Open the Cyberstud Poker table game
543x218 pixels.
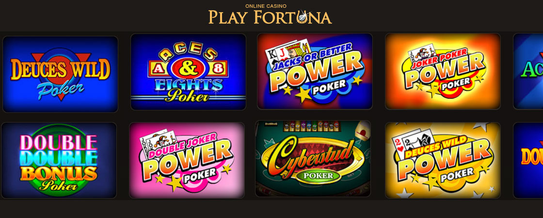pyautogui.click(x=313, y=158)
